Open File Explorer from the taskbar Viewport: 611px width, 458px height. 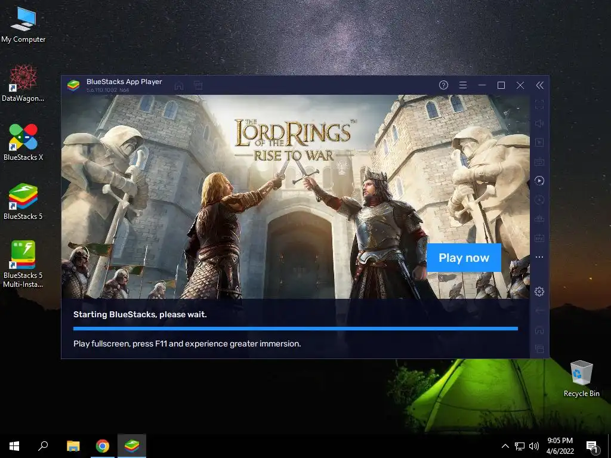pos(73,446)
